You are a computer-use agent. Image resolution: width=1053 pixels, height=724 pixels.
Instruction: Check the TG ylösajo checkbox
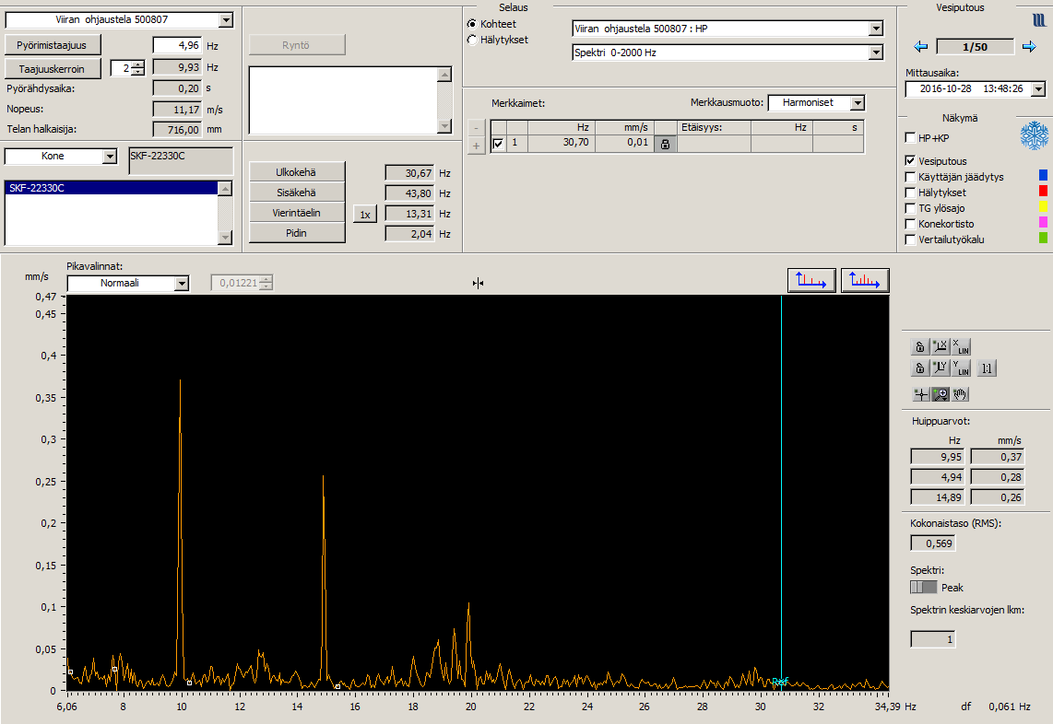(x=911, y=209)
